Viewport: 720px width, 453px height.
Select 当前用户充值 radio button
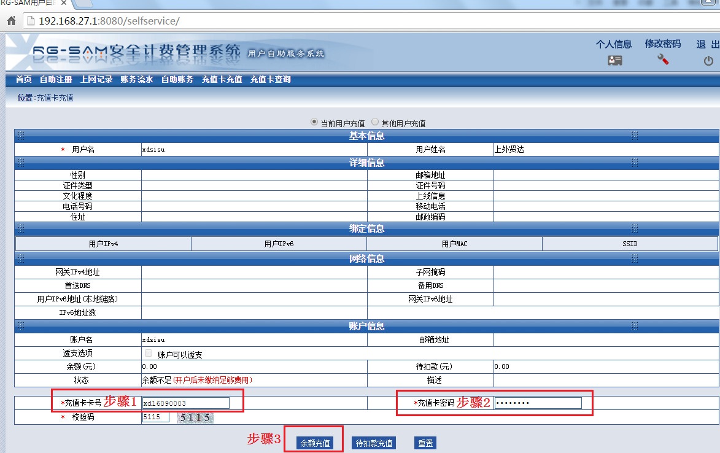pos(314,122)
